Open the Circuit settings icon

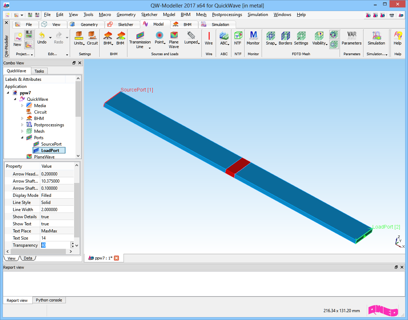[x=92, y=35]
